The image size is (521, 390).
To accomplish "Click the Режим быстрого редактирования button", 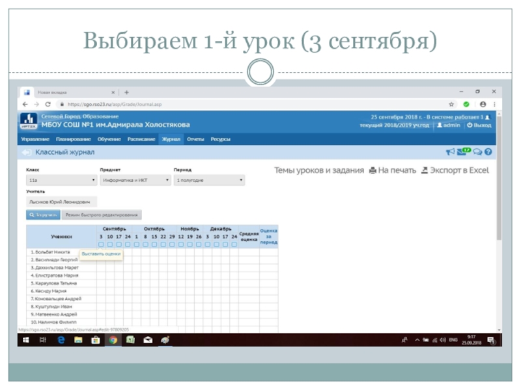I will 102,214.
